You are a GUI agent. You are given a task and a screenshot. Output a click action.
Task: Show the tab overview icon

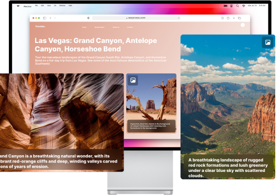coord(239,18)
